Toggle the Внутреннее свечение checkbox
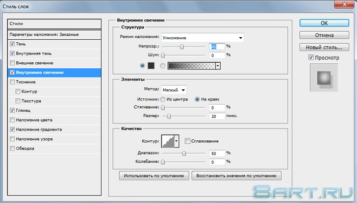 [x=12, y=72]
